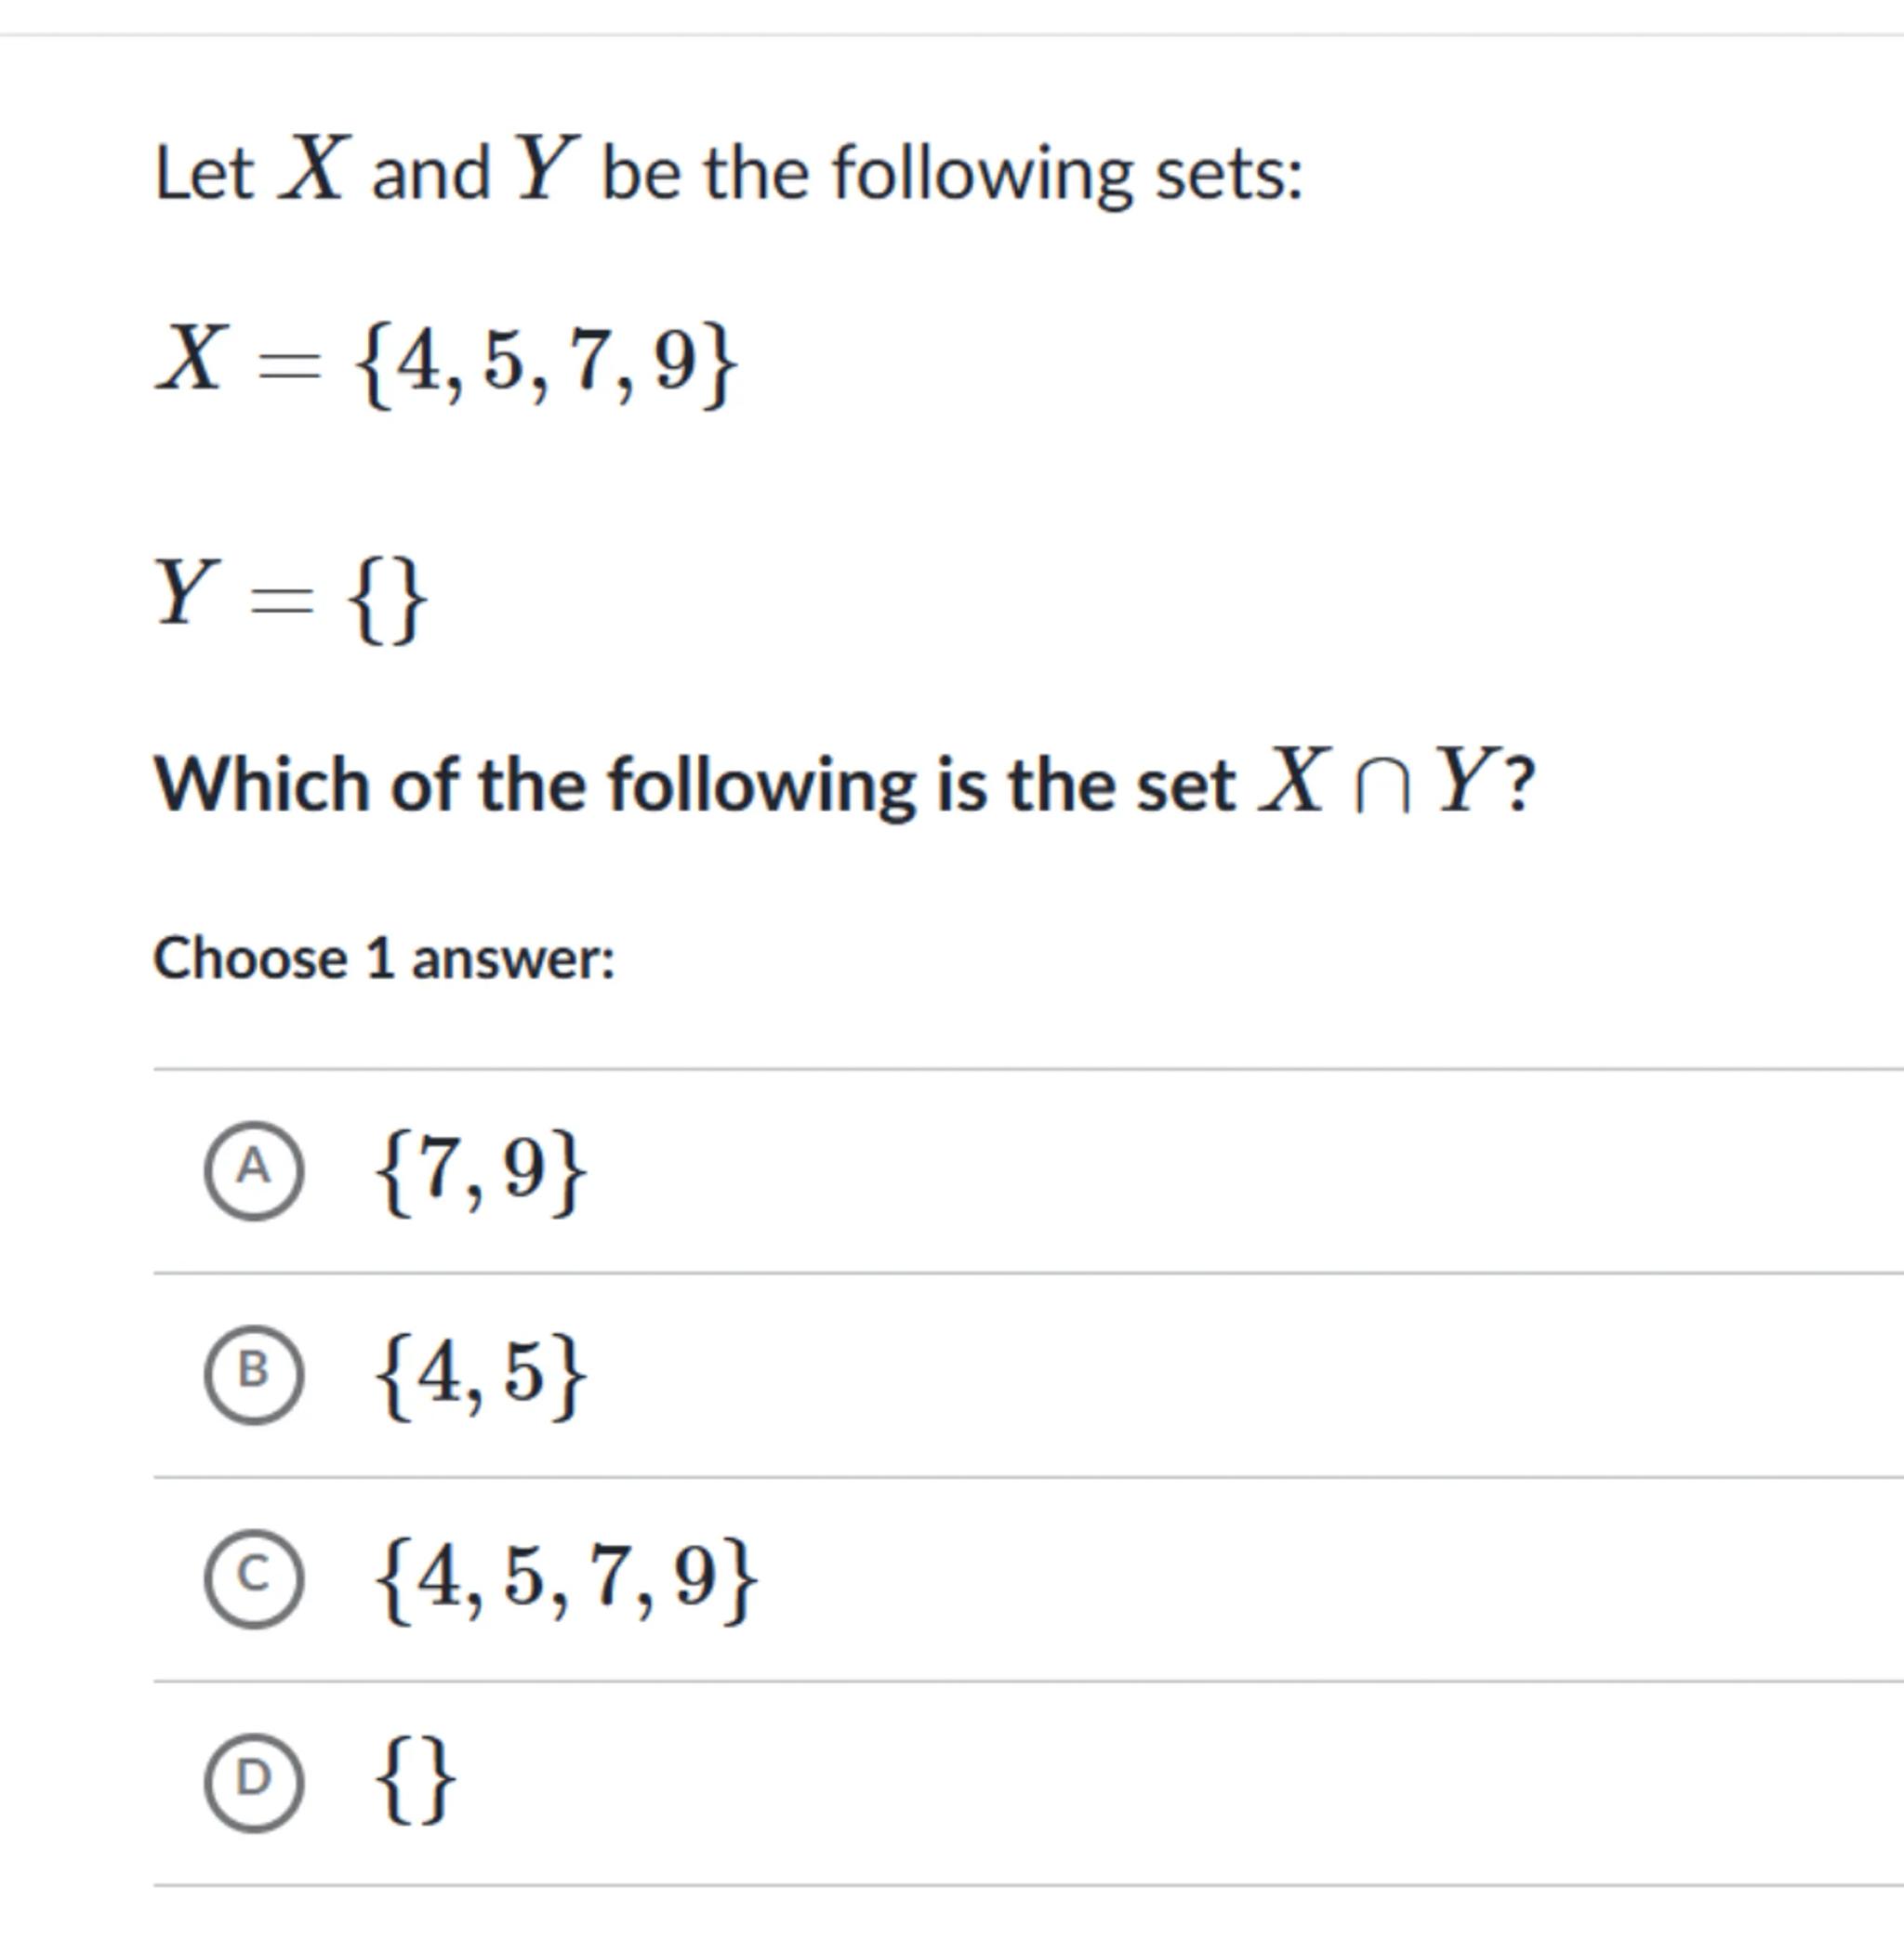Click the 'Choose 1 answer:' label
The width and height of the screenshot is (1904, 1953).
[384, 959]
